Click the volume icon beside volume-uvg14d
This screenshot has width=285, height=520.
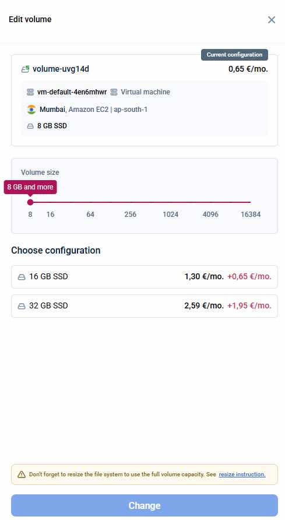tap(25, 69)
